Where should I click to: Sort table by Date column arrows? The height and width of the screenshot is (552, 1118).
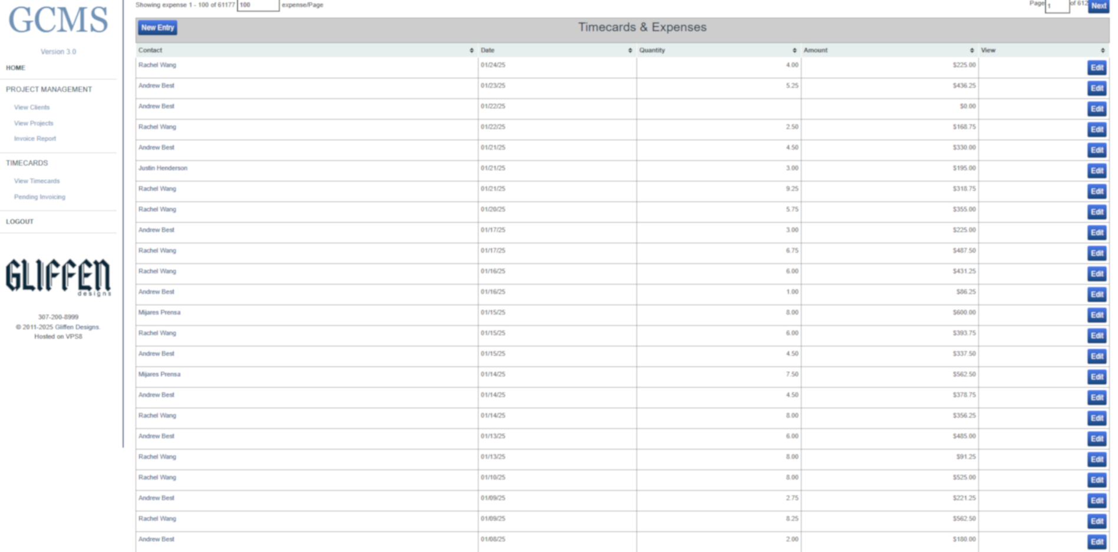coord(630,51)
